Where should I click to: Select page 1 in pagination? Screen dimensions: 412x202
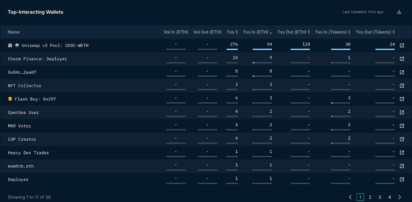pyautogui.click(x=360, y=197)
